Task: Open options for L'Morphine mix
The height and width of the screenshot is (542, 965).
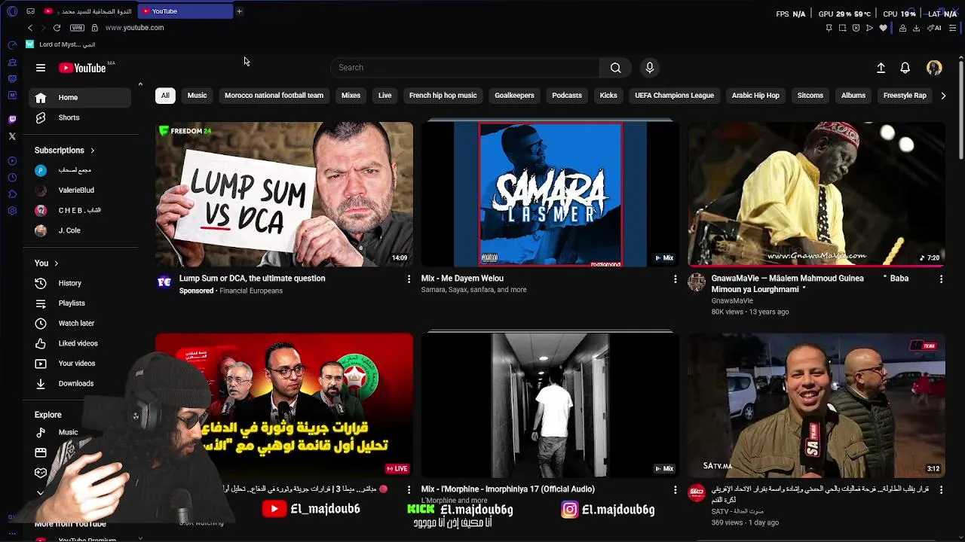Action: coord(675,490)
